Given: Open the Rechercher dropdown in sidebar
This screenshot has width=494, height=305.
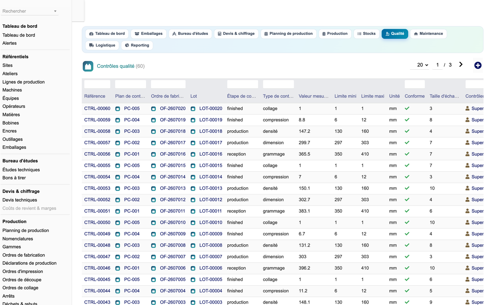Looking at the screenshot, I should [30, 11].
